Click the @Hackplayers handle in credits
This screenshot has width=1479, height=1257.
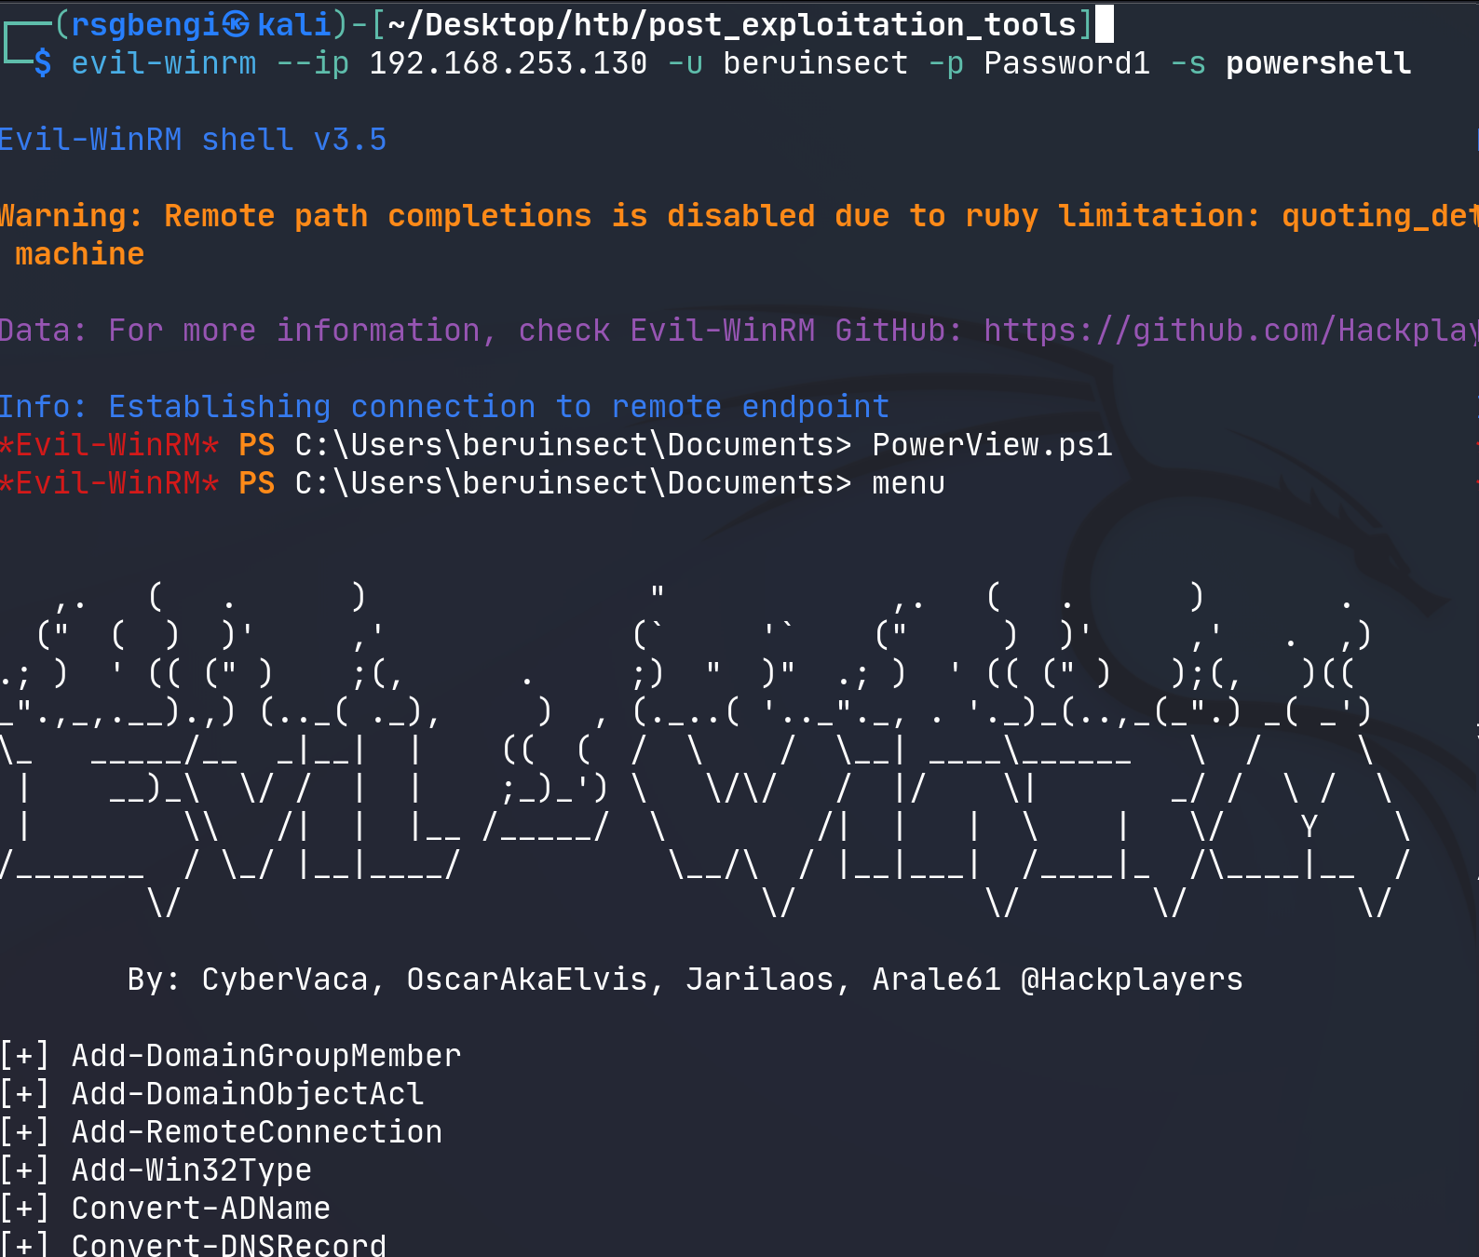[1132, 980]
